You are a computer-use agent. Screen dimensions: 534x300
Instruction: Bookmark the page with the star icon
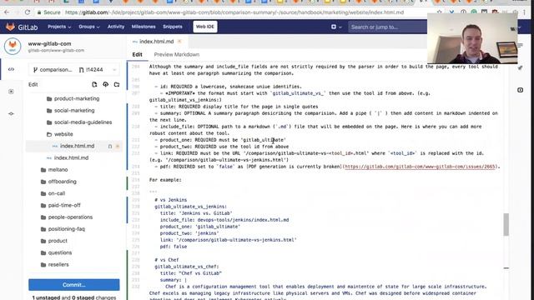pyautogui.click(x=440, y=12)
